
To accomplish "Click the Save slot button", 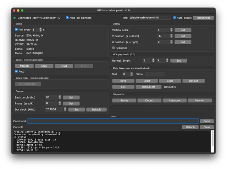I will (123, 81).
